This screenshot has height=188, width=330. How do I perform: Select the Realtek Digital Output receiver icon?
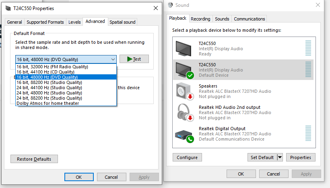[x=185, y=136]
